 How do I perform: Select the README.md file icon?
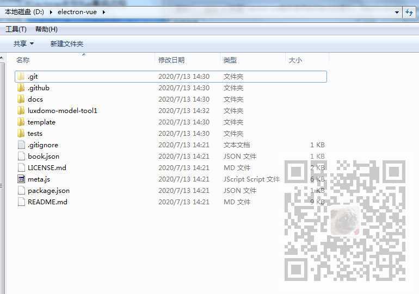pos(21,202)
